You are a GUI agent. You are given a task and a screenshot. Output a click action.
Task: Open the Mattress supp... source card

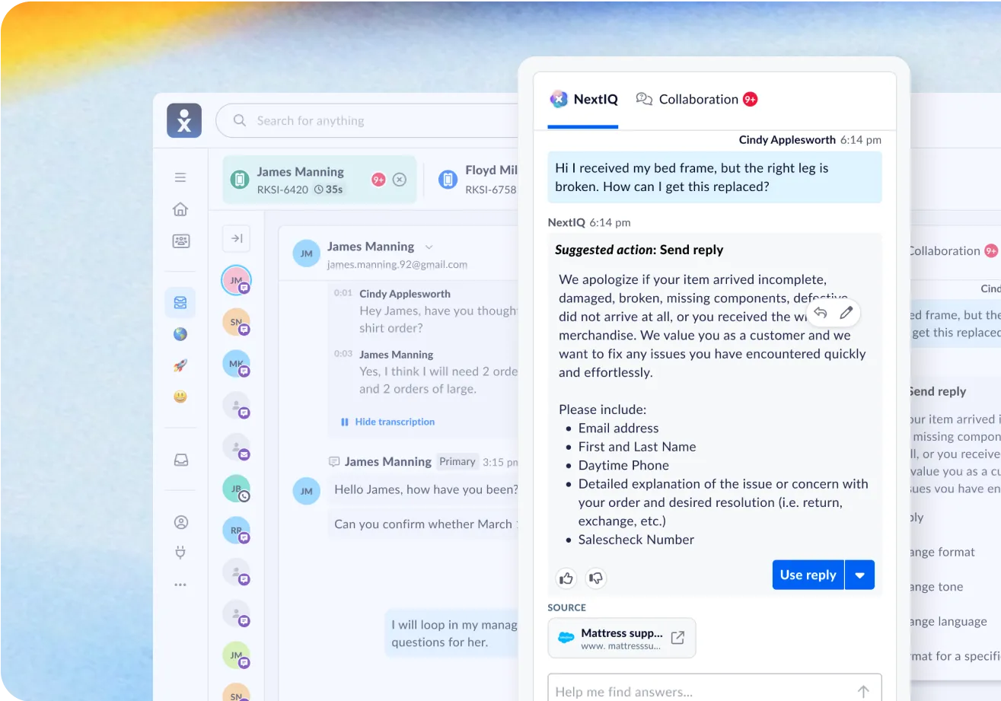pyautogui.click(x=622, y=638)
